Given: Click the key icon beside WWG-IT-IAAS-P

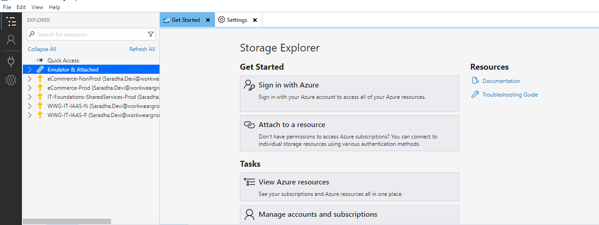Looking at the screenshot, I should coord(40,115).
